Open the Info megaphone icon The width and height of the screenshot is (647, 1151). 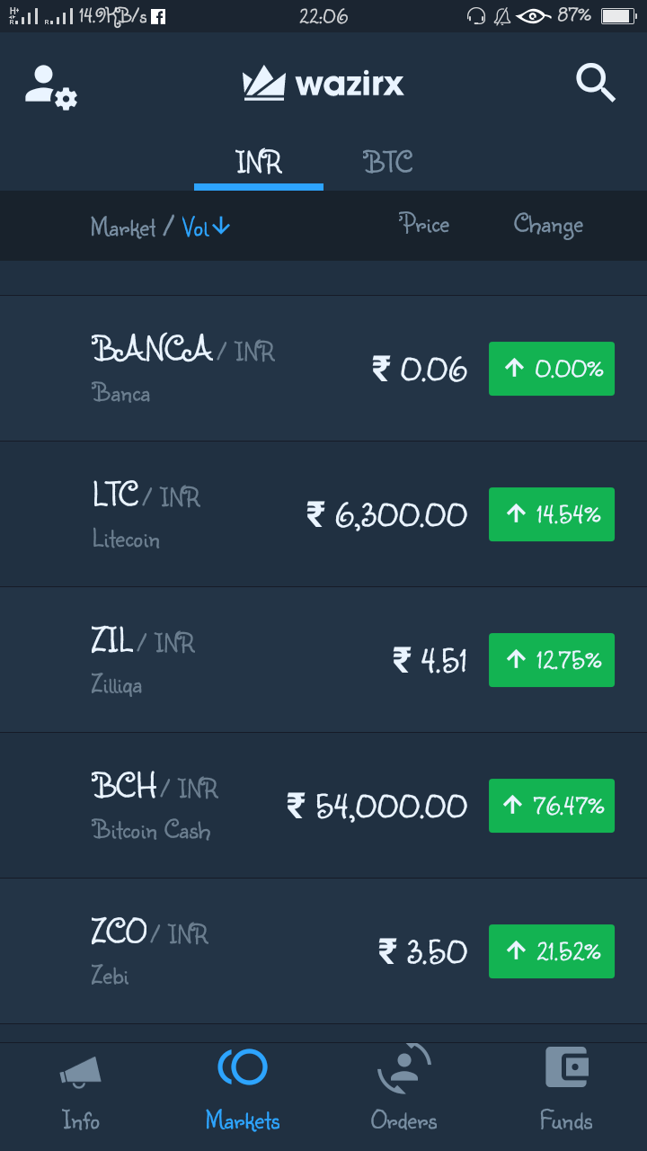(x=81, y=1070)
